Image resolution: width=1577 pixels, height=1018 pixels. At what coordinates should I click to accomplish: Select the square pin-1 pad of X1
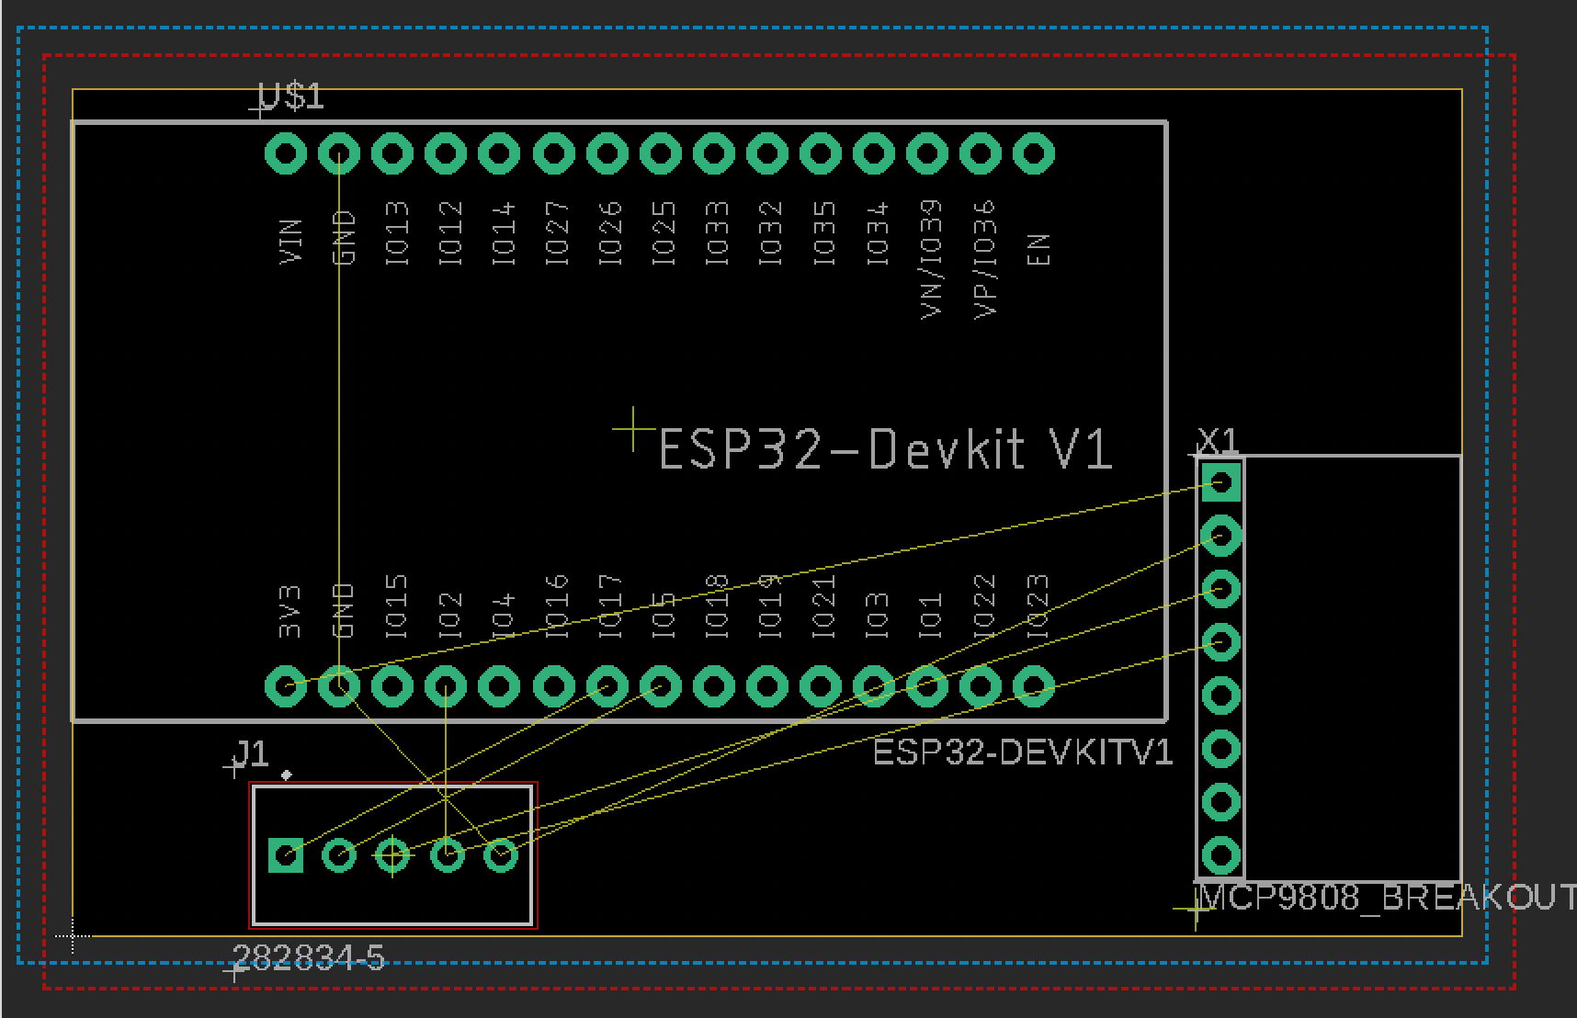(x=1221, y=481)
